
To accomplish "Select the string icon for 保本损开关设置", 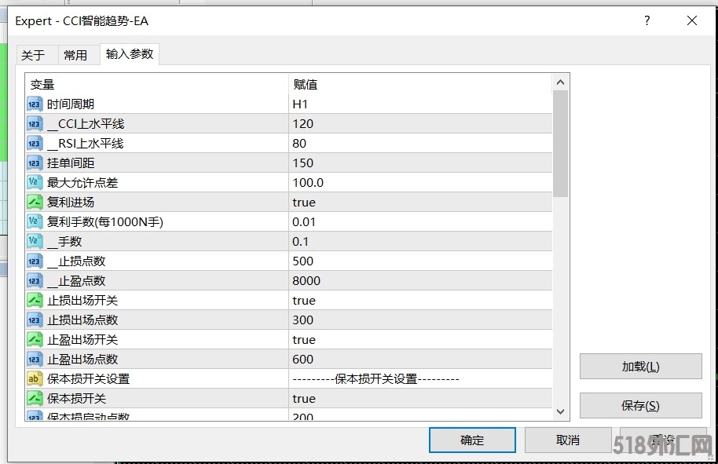I will [x=35, y=379].
